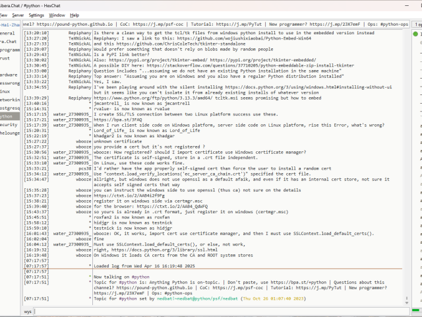Focus the chat message input box

coord(218,310)
